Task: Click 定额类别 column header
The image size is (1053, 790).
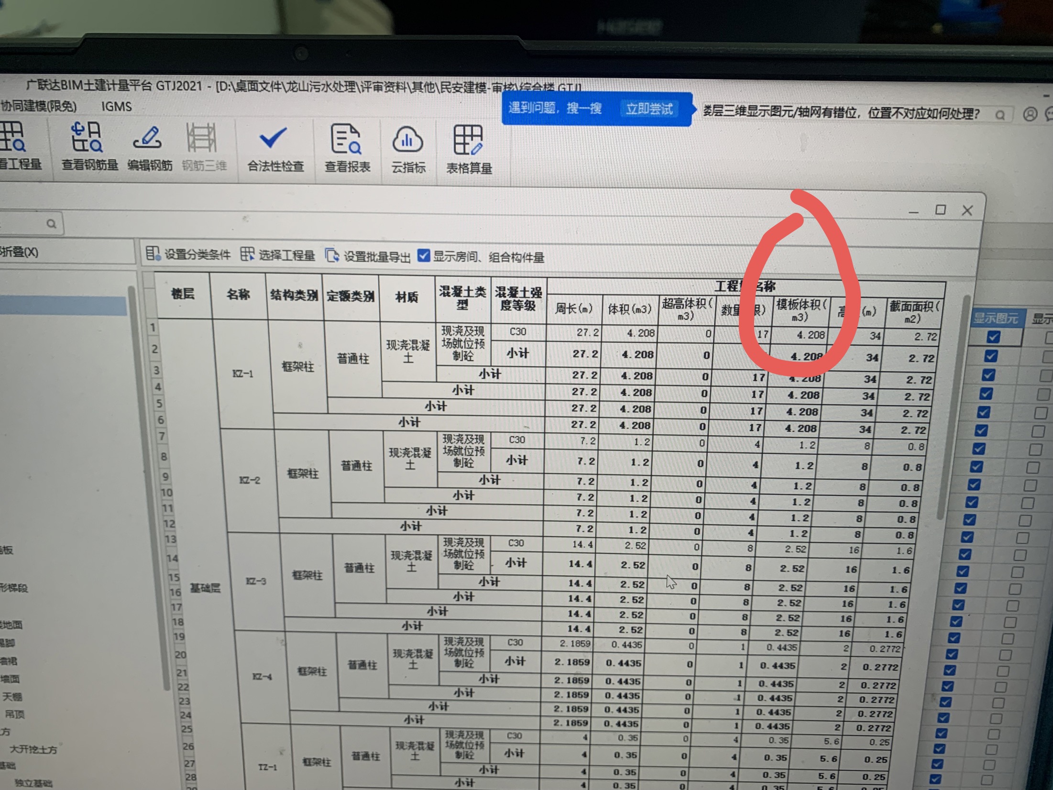Action: coord(350,297)
